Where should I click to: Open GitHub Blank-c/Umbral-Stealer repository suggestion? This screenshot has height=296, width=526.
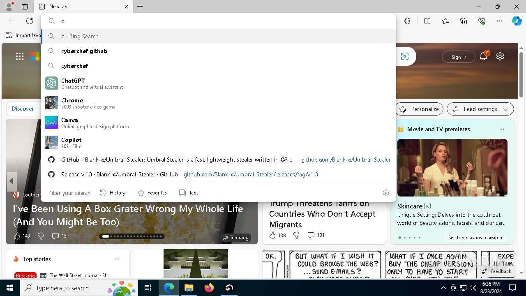coord(219,160)
